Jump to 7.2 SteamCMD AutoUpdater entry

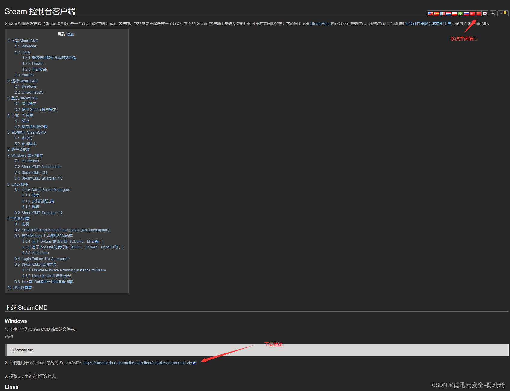38,167
